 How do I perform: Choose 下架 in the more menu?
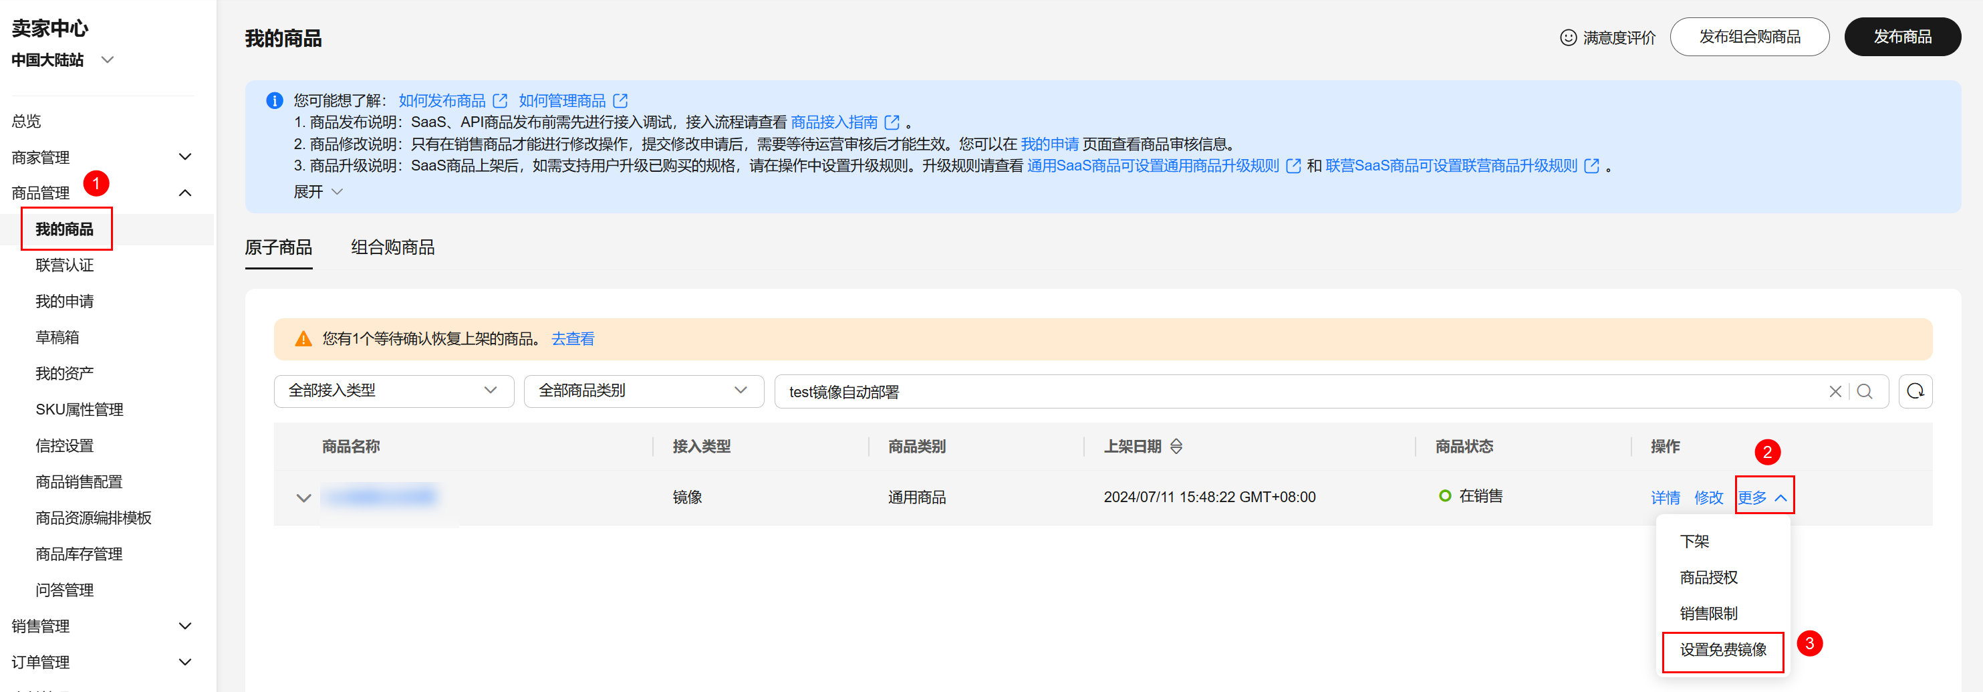click(1694, 541)
